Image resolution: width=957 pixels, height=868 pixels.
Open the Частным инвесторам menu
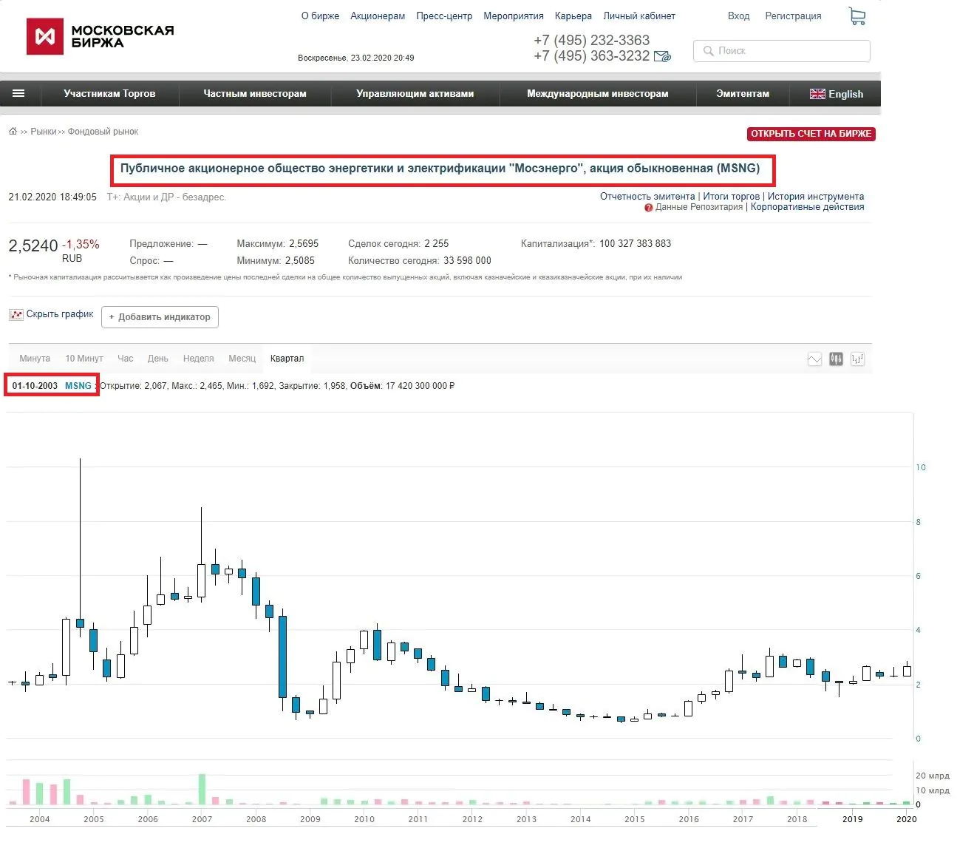(255, 94)
